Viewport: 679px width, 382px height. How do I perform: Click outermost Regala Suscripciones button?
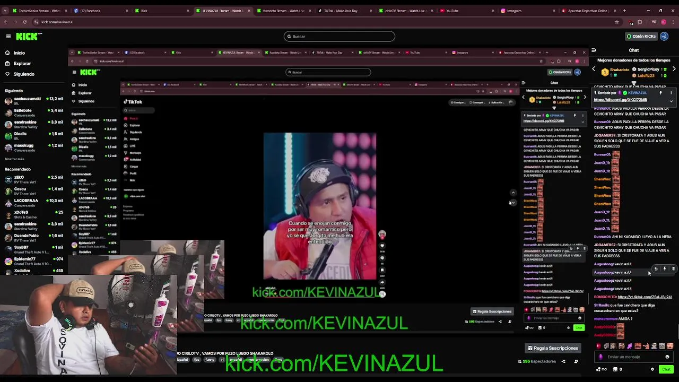[x=553, y=348]
